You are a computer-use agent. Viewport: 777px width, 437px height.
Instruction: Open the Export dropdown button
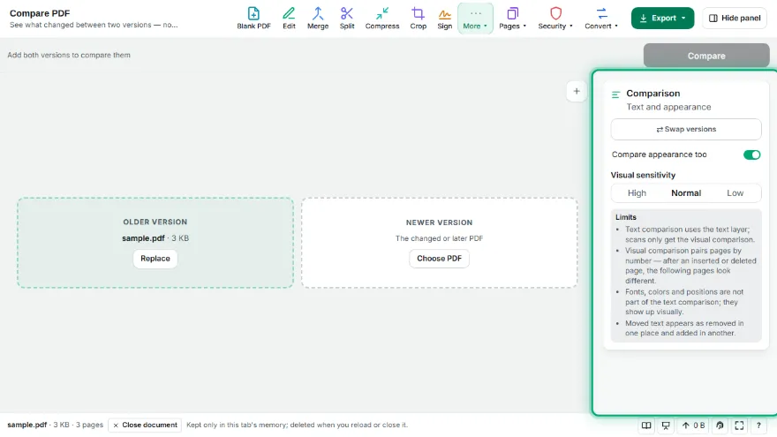[662, 19]
